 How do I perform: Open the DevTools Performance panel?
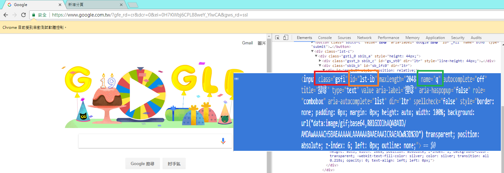pyautogui.click(x=388, y=37)
